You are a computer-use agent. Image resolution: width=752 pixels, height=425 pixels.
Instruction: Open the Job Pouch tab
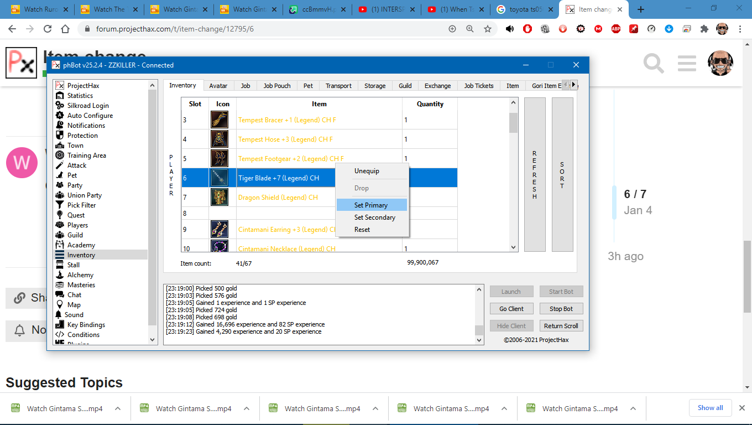pos(276,86)
